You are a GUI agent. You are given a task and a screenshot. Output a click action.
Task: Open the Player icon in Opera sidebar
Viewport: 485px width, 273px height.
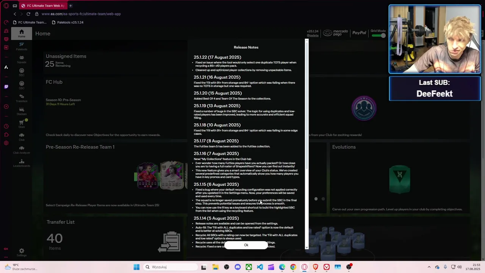pos(6,107)
